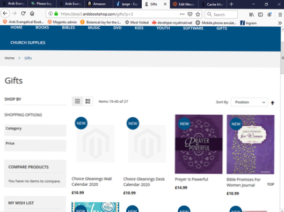The height and width of the screenshot is (212, 284).
Task: Switch to grid view mode
Action: pyautogui.click(x=77, y=101)
